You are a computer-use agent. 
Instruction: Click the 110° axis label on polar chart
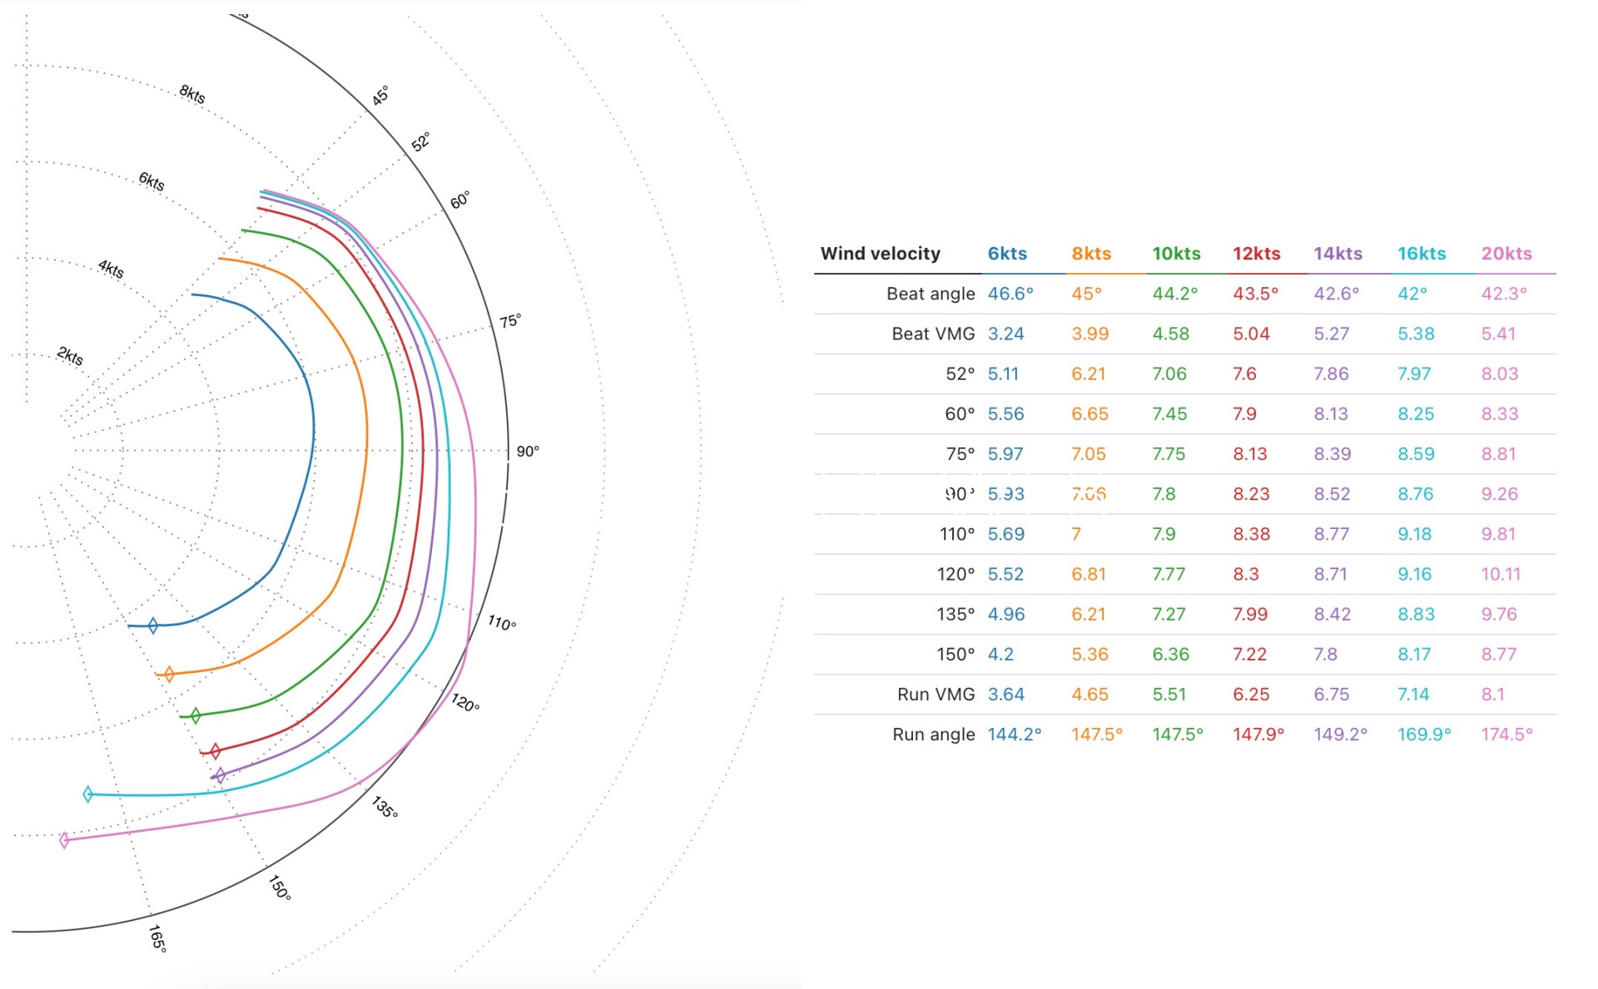[502, 622]
